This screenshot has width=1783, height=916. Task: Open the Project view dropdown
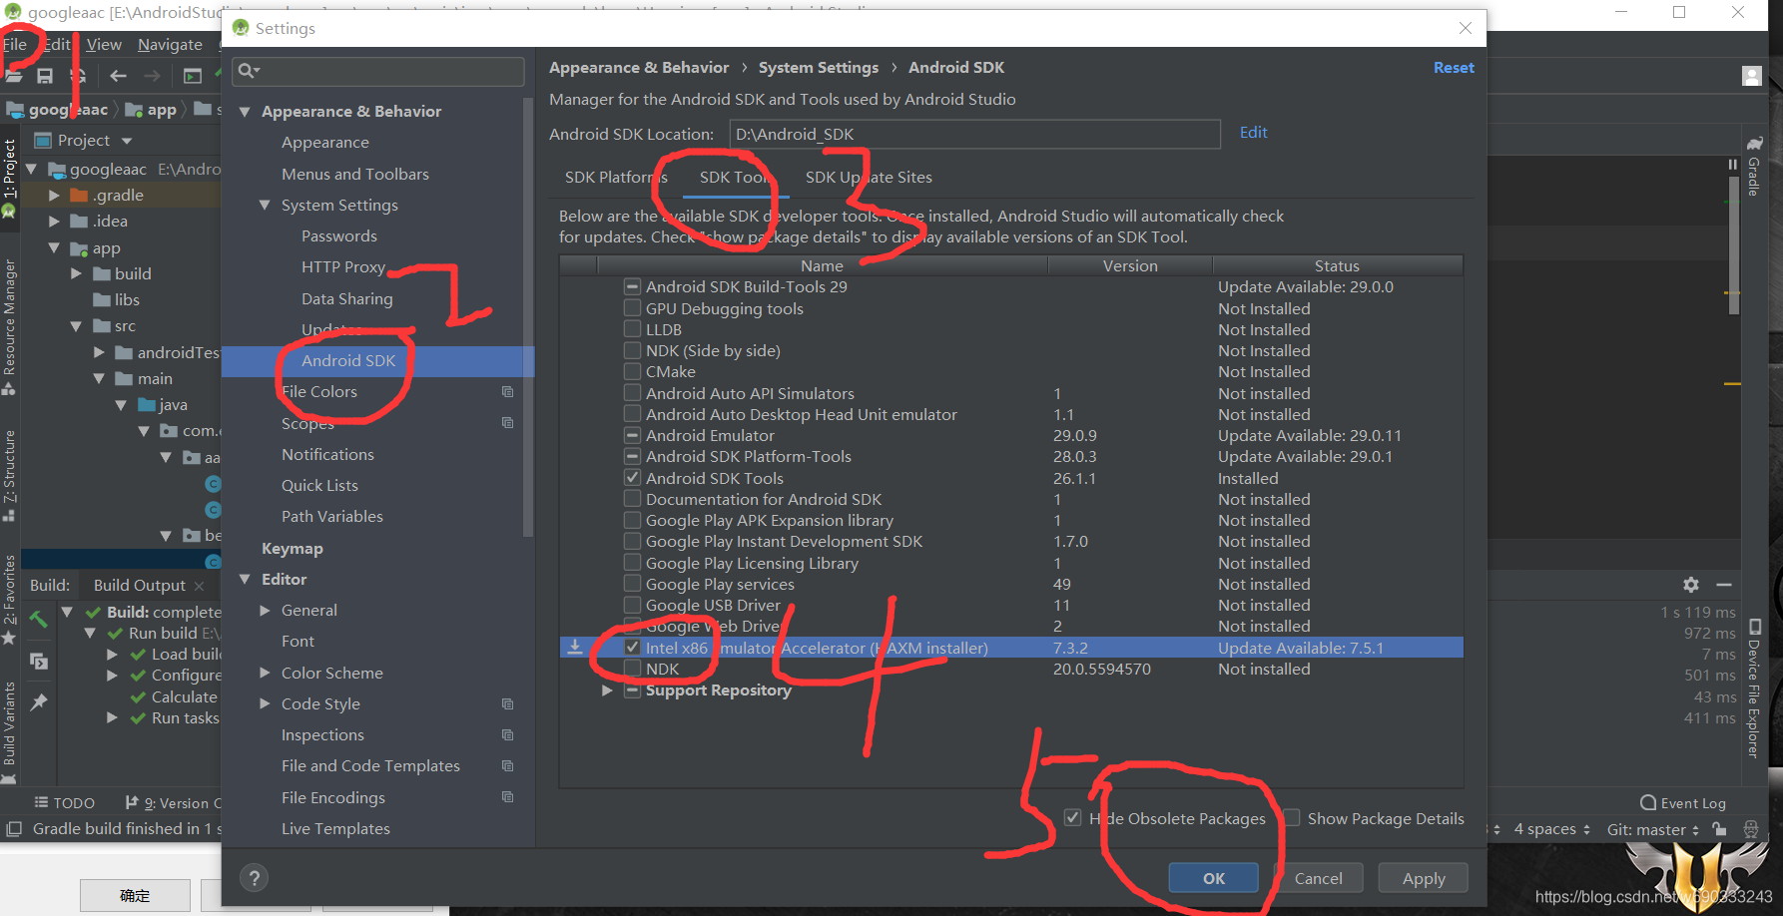[x=127, y=141]
